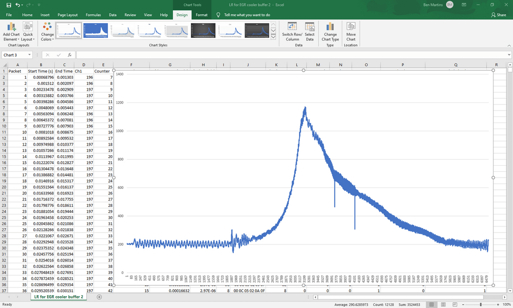The image size is (513, 308).
Task: Click into the formula bar
Action: coord(291,55)
